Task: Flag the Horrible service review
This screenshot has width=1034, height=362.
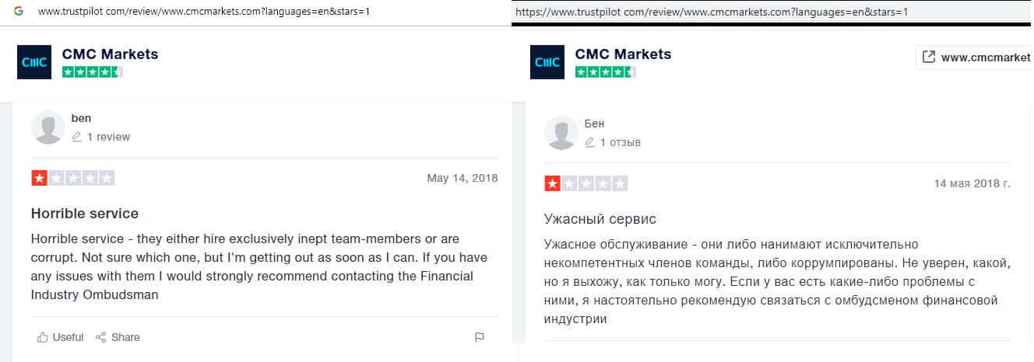Action: [480, 337]
